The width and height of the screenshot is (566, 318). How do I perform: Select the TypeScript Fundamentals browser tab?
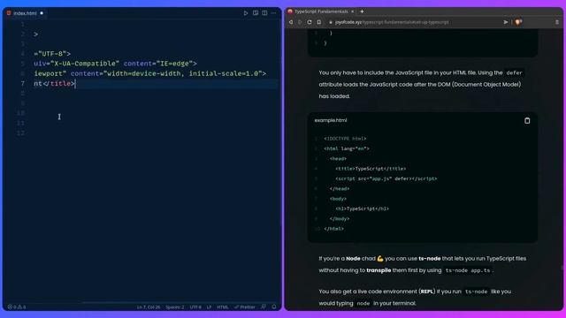[x=320, y=11]
